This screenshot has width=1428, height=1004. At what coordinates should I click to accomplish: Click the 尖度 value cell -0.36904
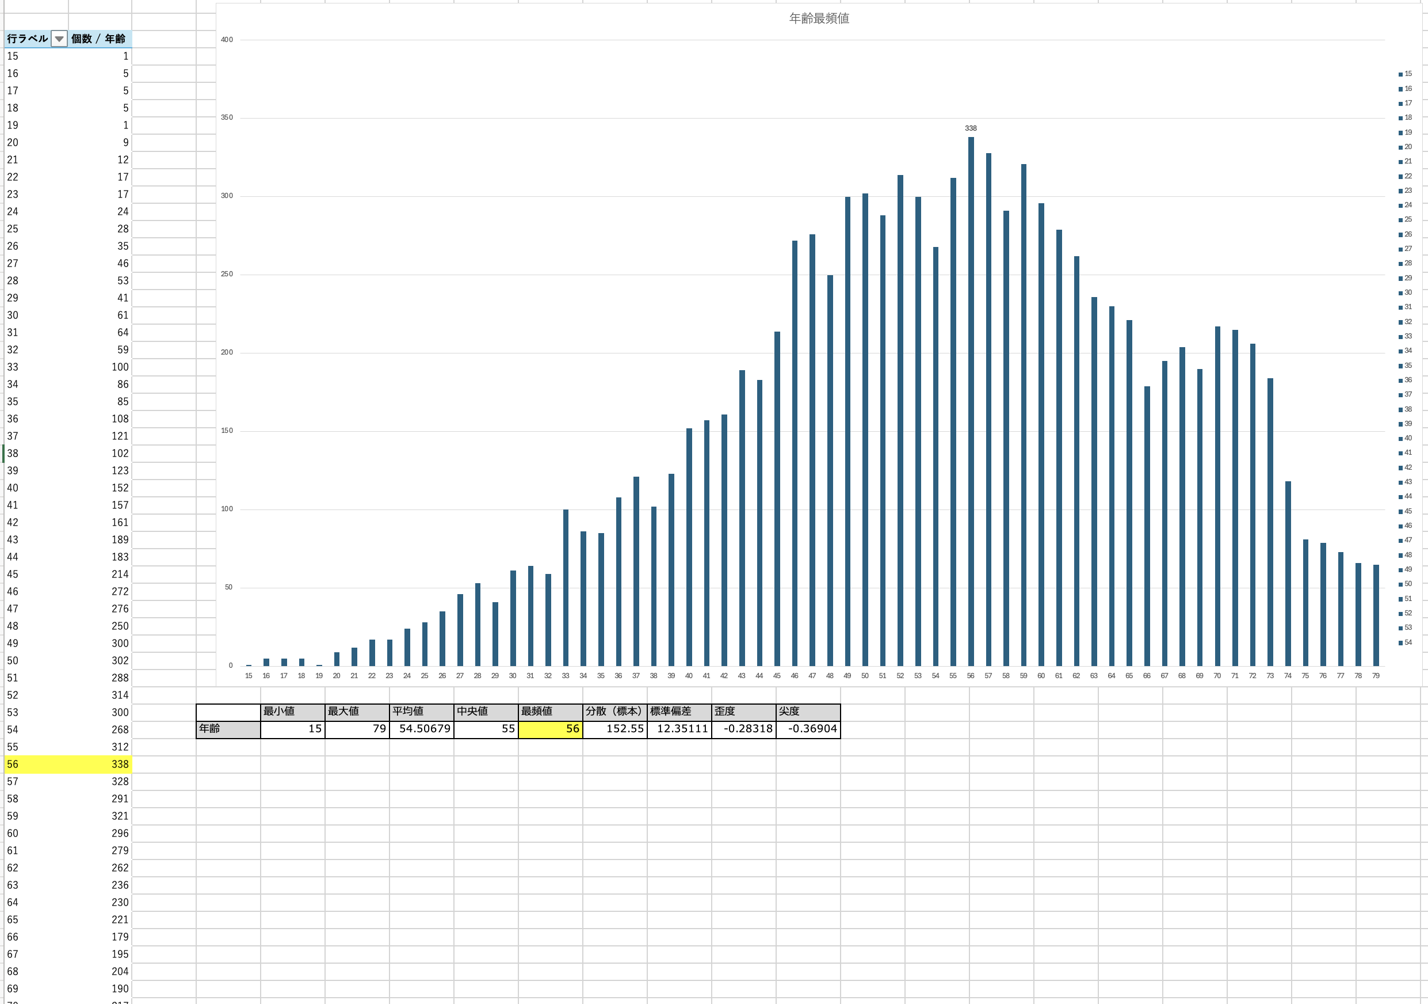point(808,729)
